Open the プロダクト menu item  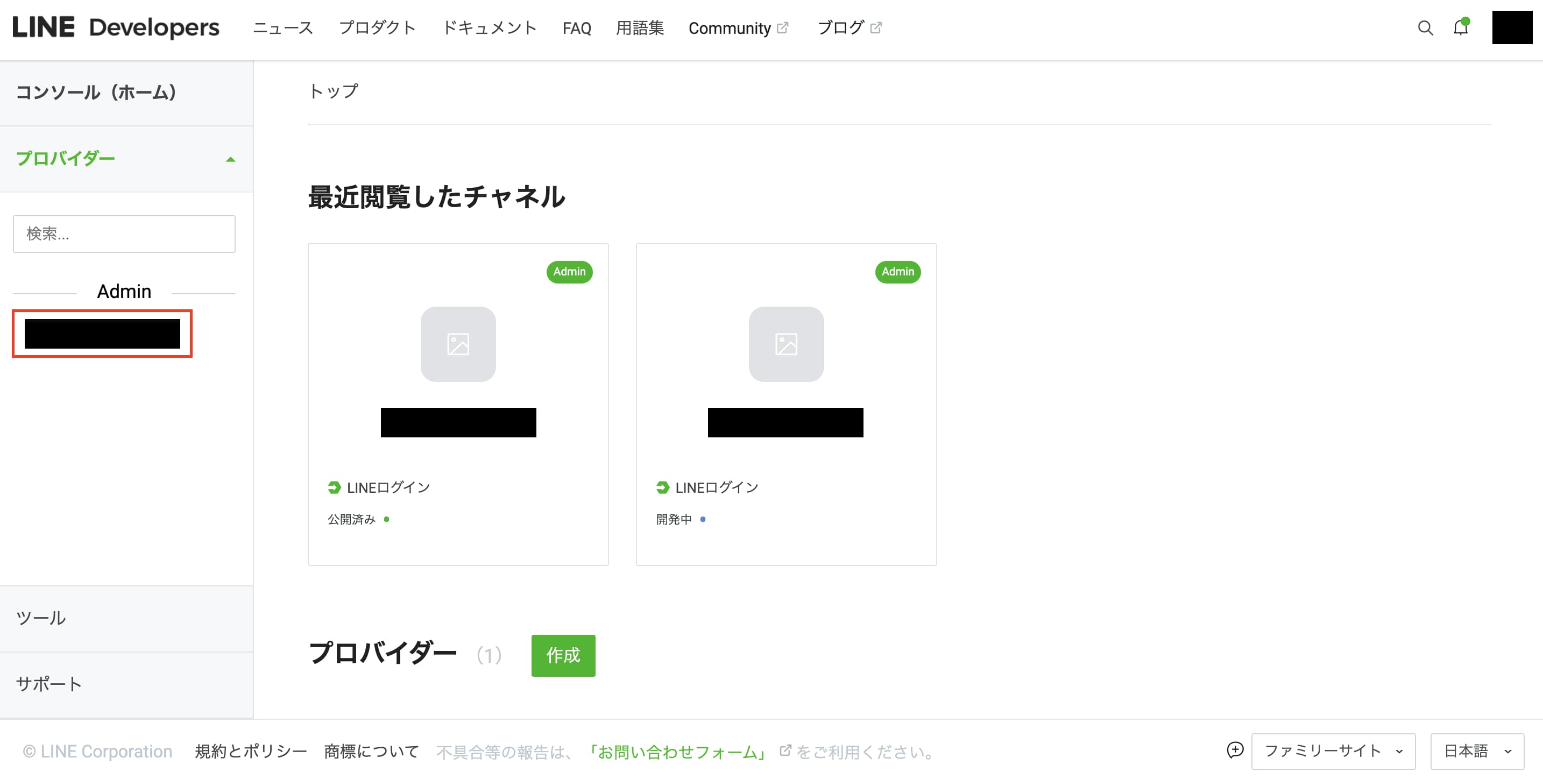tap(377, 28)
